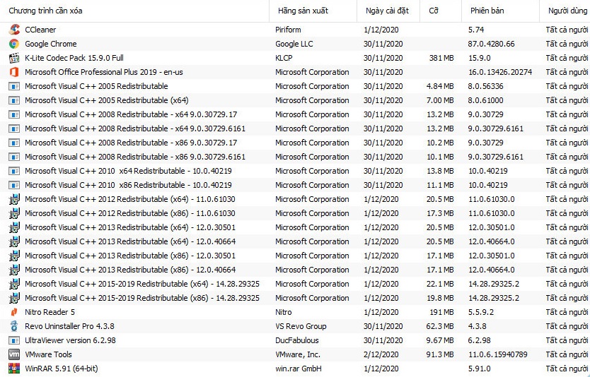Click the Revo Uninstaller Pro icon
The image size is (590, 377).
tap(14, 326)
